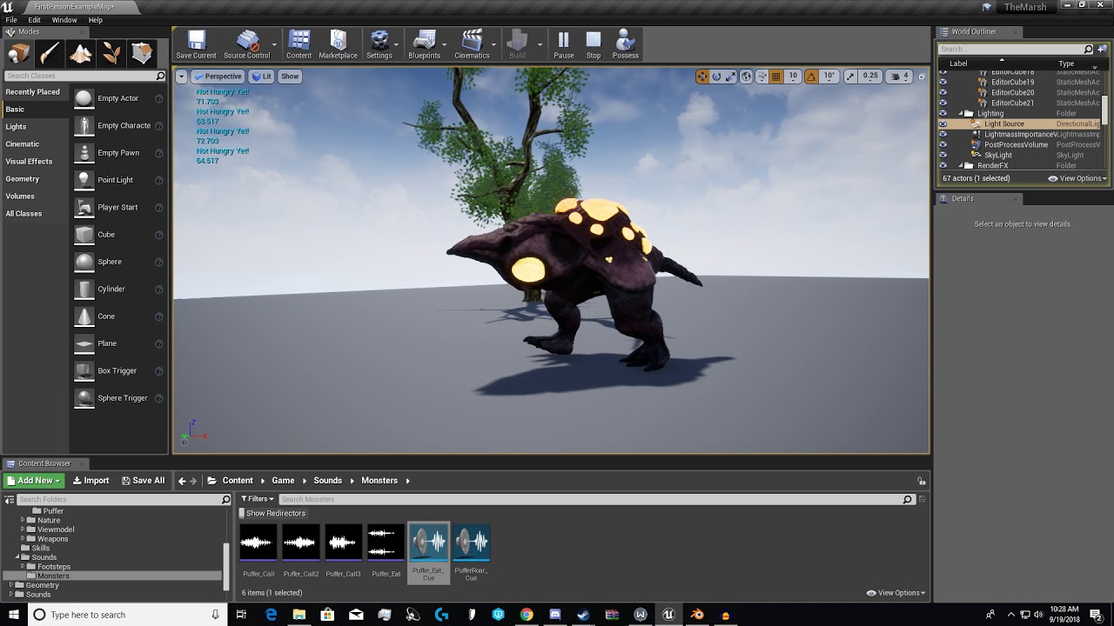
Task: Open the Landscape mode icon
Action: tap(80, 54)
